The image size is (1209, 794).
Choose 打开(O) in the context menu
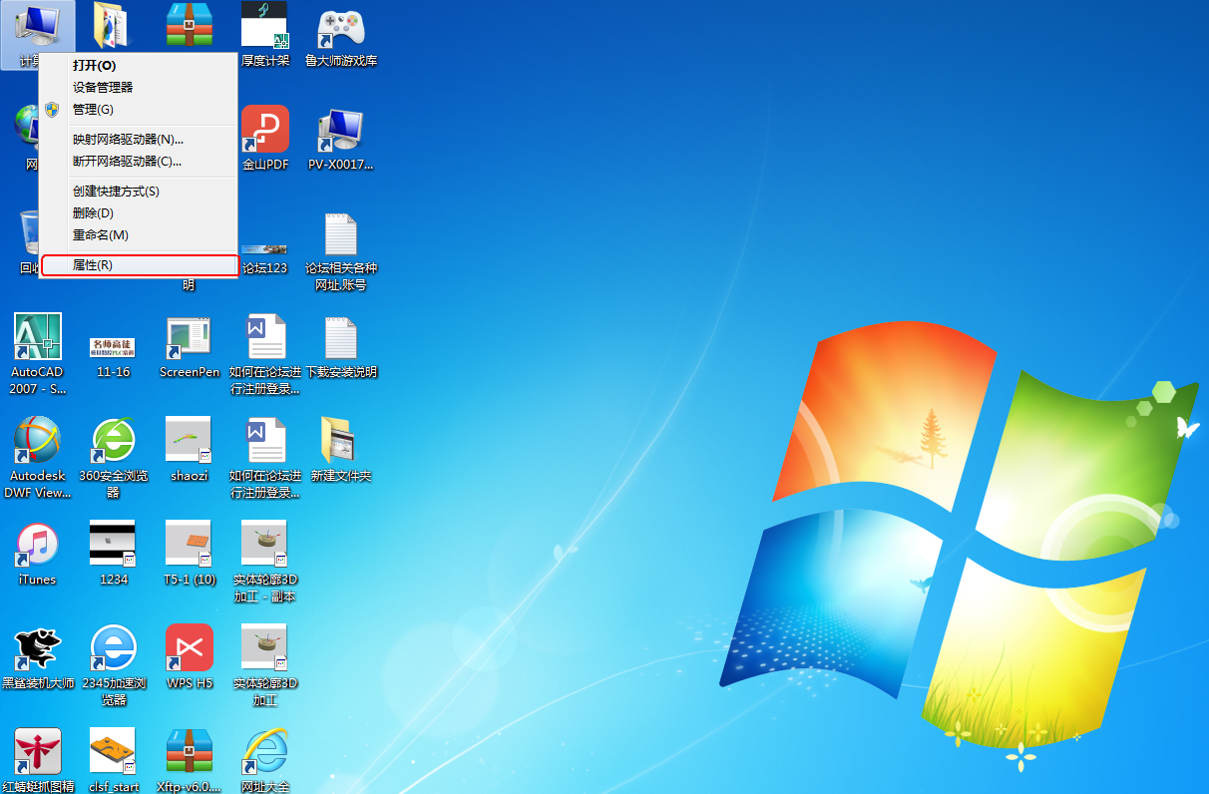pos(139,65)
